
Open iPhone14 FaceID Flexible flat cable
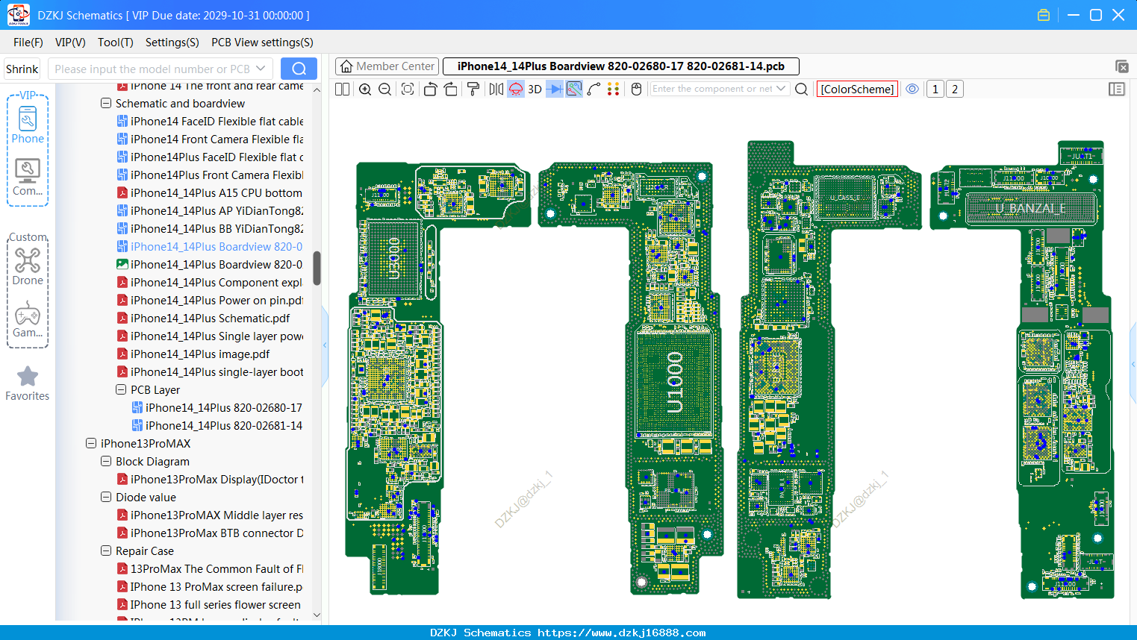click(210, 122)
